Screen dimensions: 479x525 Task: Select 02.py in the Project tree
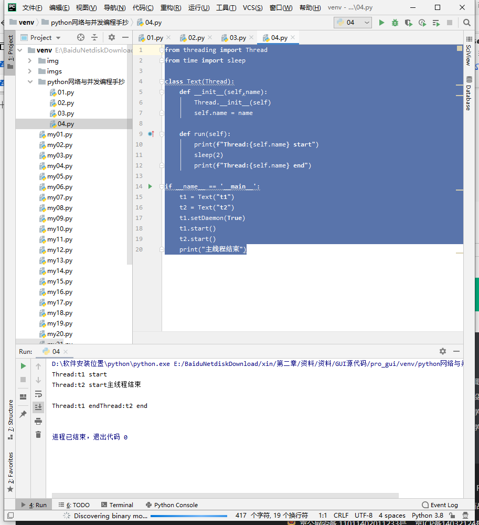(66, 103)
